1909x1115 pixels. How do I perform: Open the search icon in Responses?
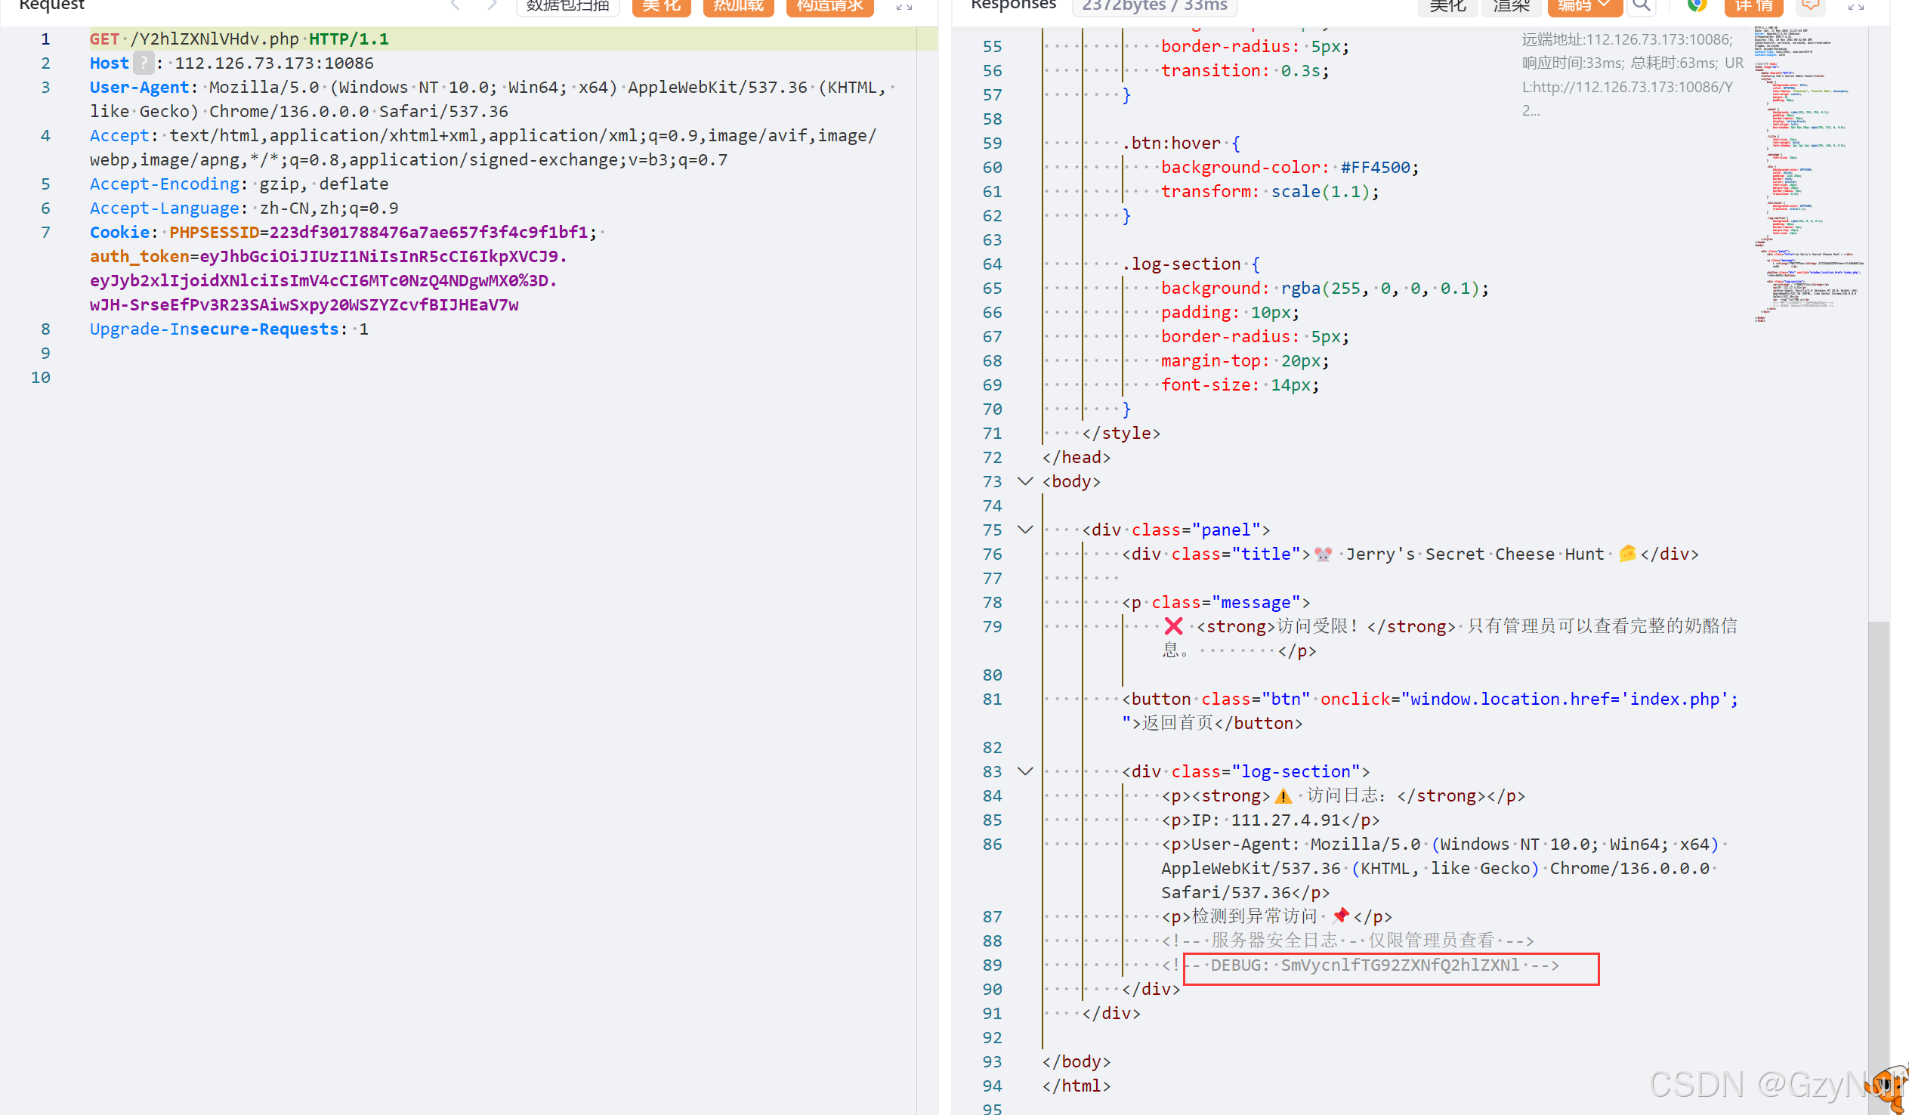coord(1641,6)
